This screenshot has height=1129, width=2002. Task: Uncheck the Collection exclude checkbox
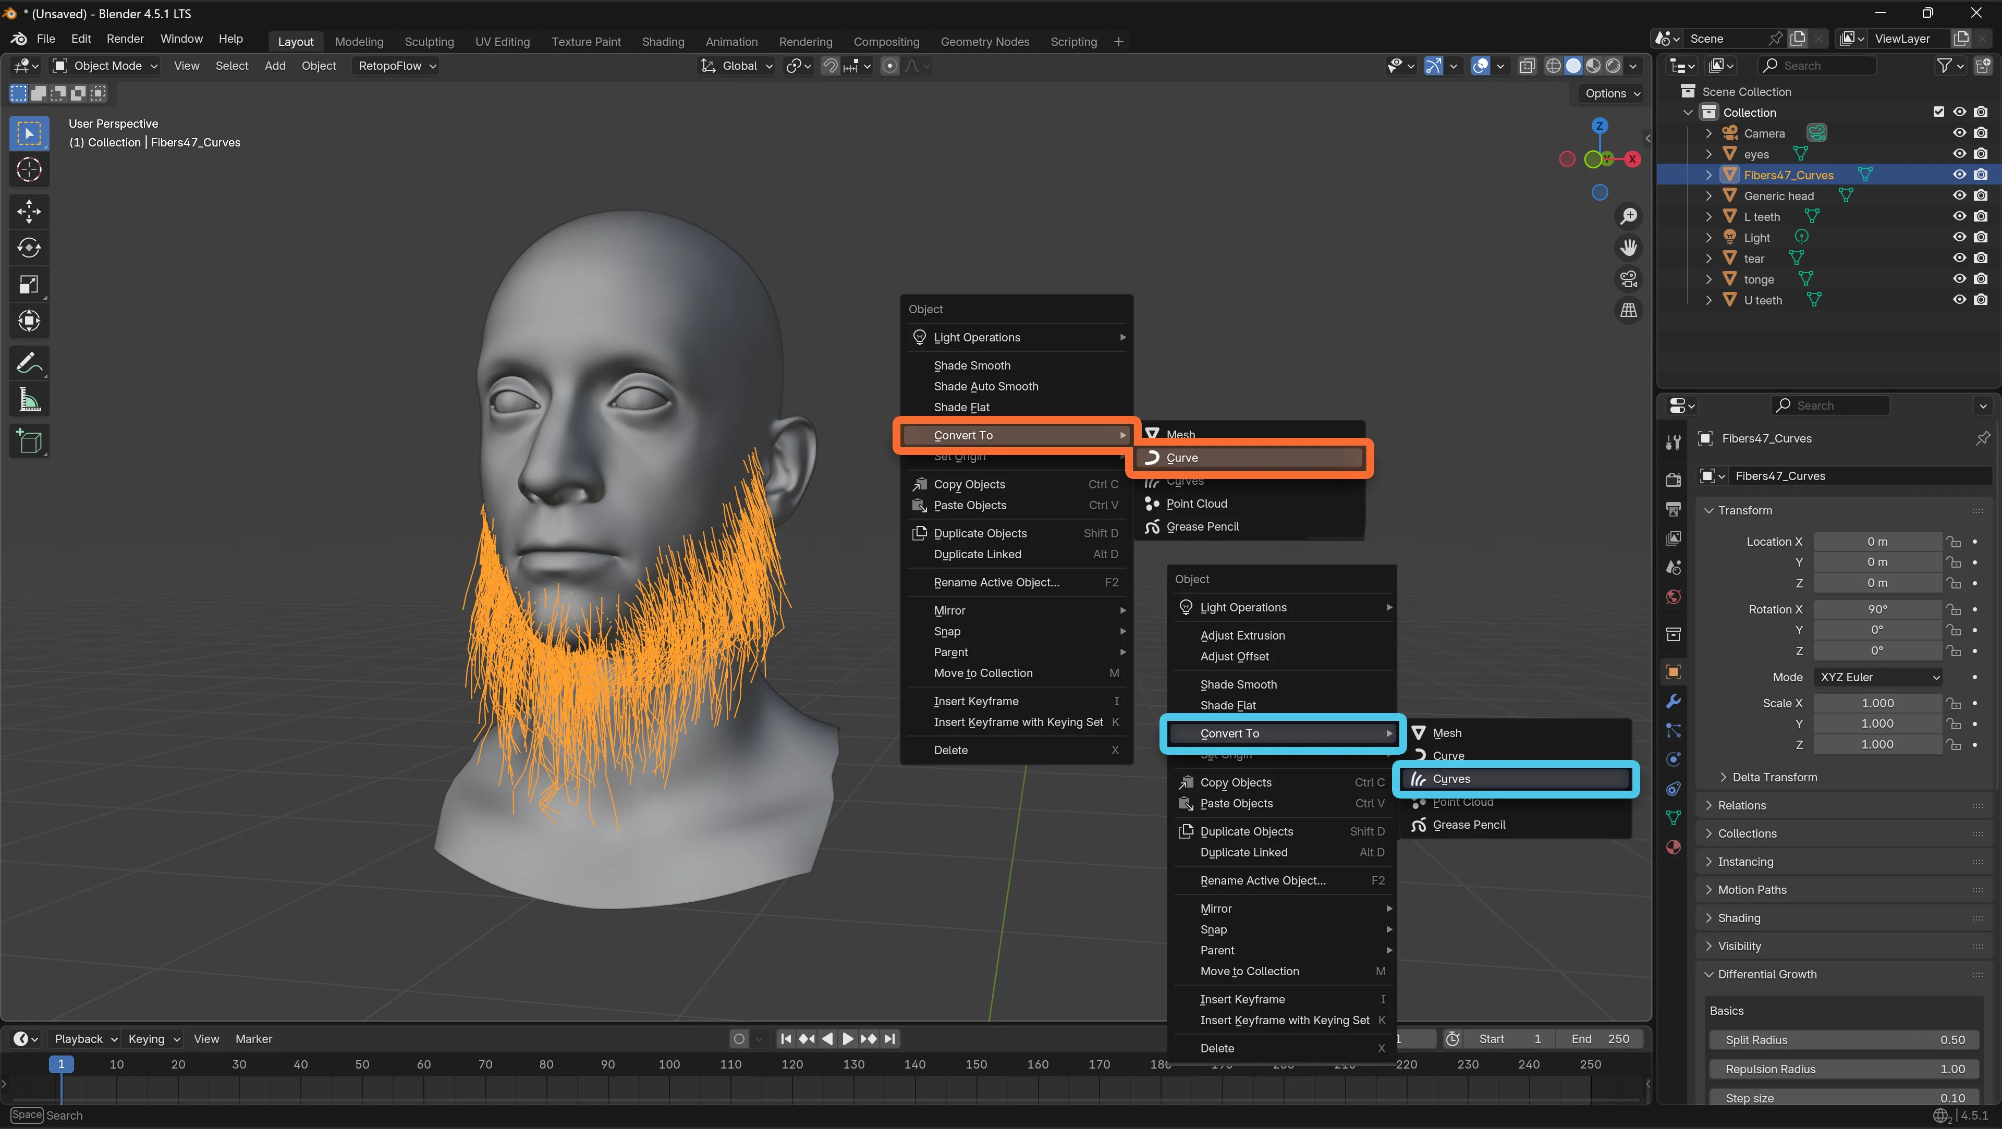coord(1938,112)
